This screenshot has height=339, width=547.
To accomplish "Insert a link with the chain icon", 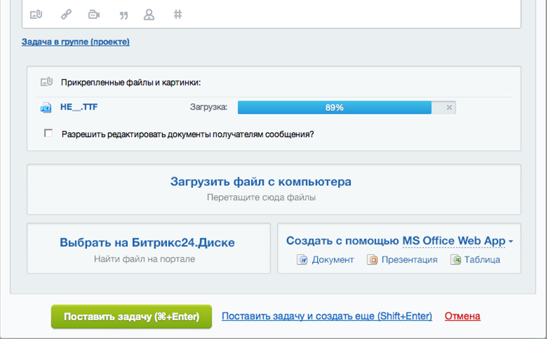I will click(66, 14).
